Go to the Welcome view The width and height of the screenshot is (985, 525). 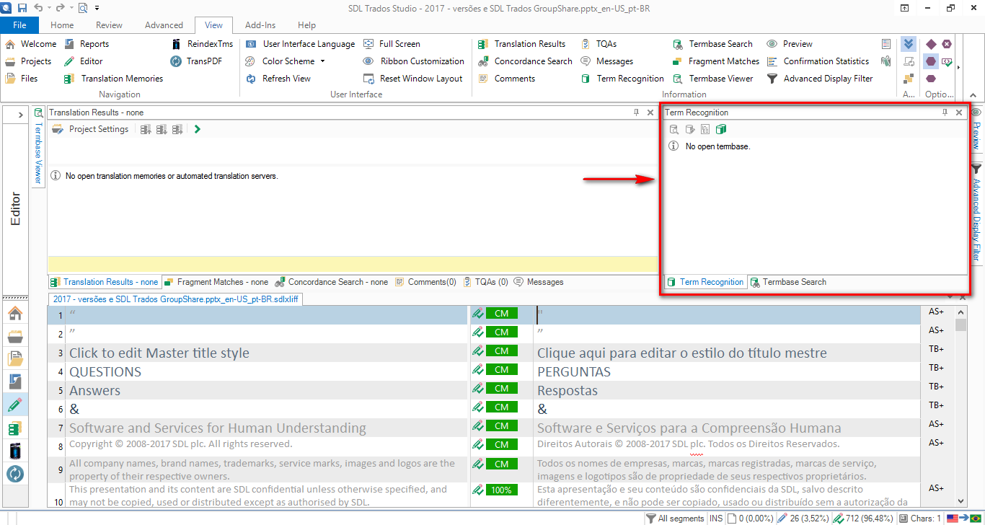coord(30,44)
